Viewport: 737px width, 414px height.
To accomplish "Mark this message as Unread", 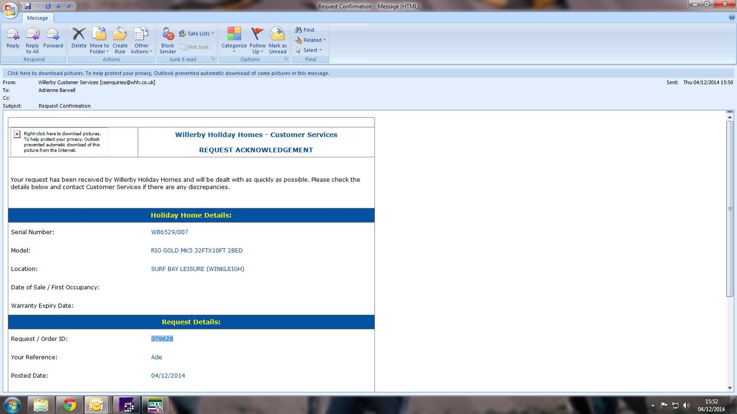I will click(278, 40).
